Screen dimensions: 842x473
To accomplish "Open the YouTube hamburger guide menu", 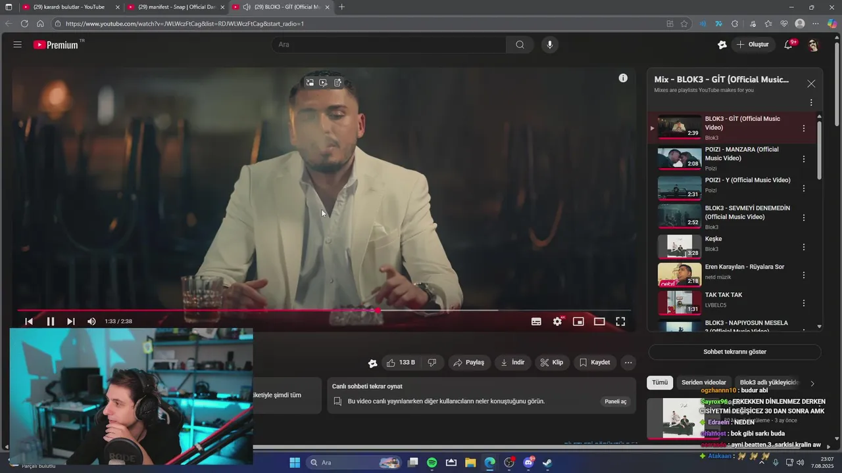I will point(18,45).
